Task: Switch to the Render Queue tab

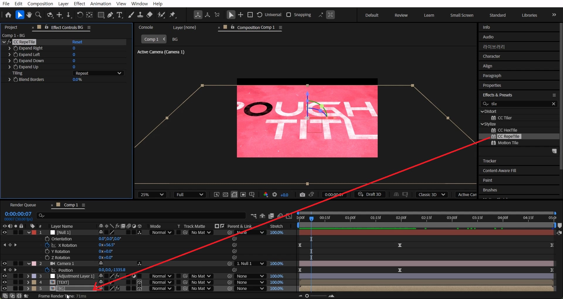Action: pos(23,205)
